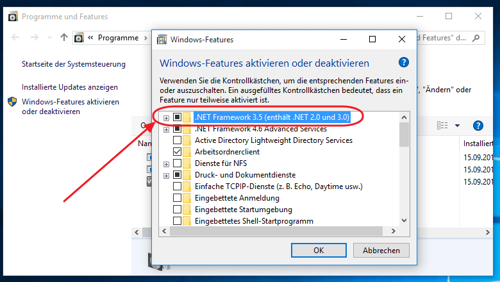Select Eingebettetes Shell-Startprogramm entry text
500x282 pixels.
click(254, 221)
